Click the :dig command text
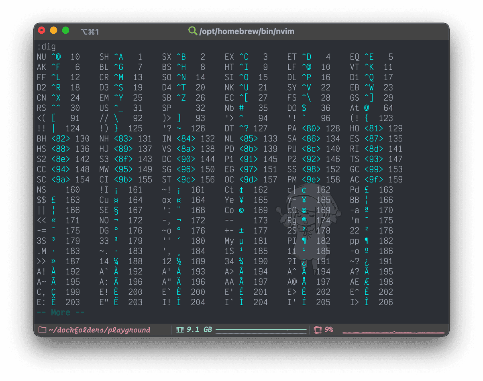Viewport: 483px width, 381px height. (x=47, y=47)
